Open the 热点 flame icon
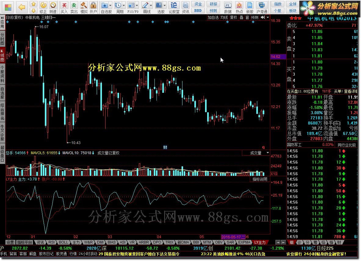361x261 pixels. [239, 7]
